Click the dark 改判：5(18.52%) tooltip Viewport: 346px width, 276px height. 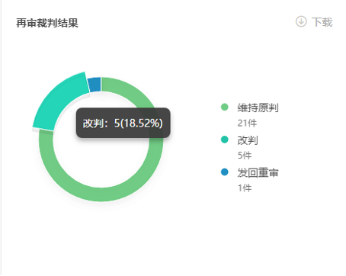123,123
